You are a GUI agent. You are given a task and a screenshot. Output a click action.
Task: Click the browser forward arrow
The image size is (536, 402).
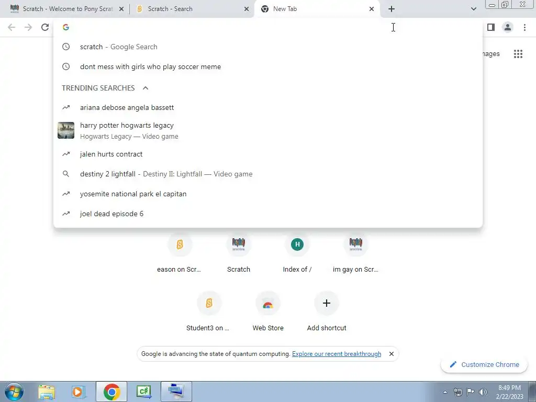pyautogui.click(x=28, y=27)
